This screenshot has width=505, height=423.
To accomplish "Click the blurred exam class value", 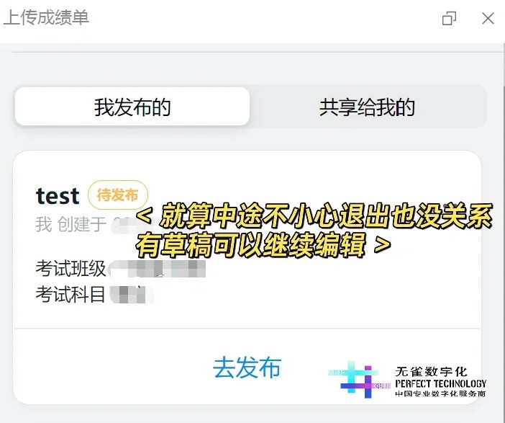I will (158, 269).
